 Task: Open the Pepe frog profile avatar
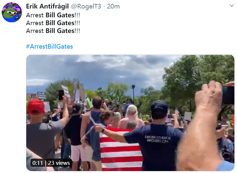(11, 12)
